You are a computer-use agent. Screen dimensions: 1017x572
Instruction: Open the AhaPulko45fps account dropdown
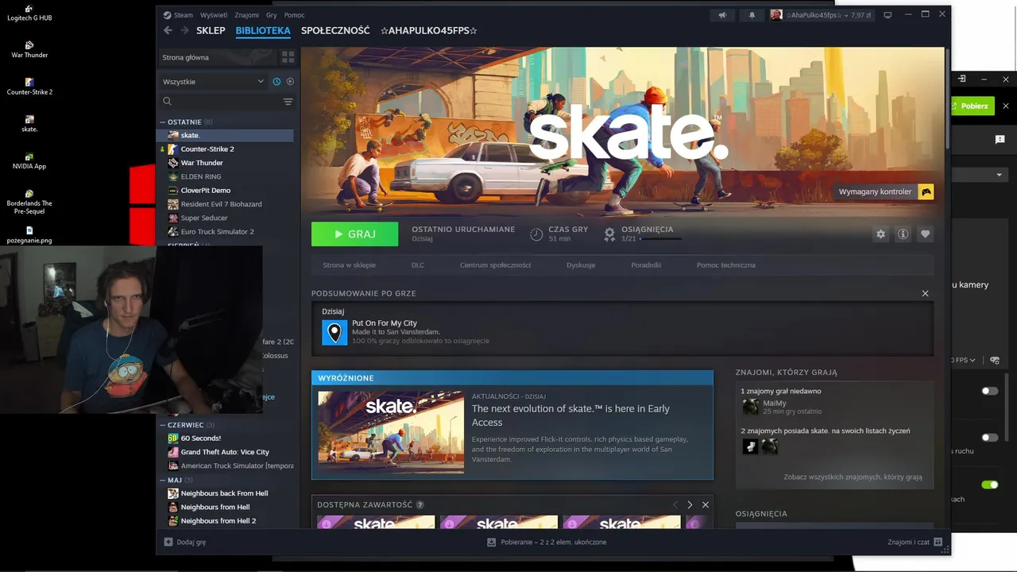click(x=821, y=15)
